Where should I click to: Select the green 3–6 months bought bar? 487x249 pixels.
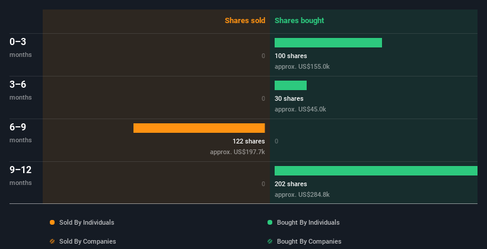pos(291,85)
